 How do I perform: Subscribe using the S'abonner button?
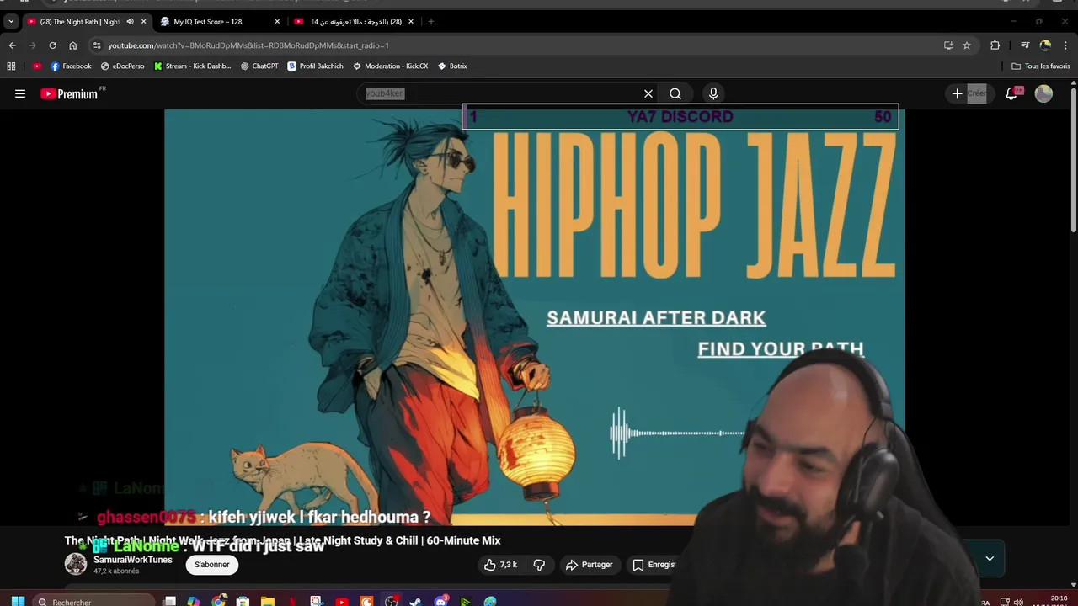click(x=212, y=565)
